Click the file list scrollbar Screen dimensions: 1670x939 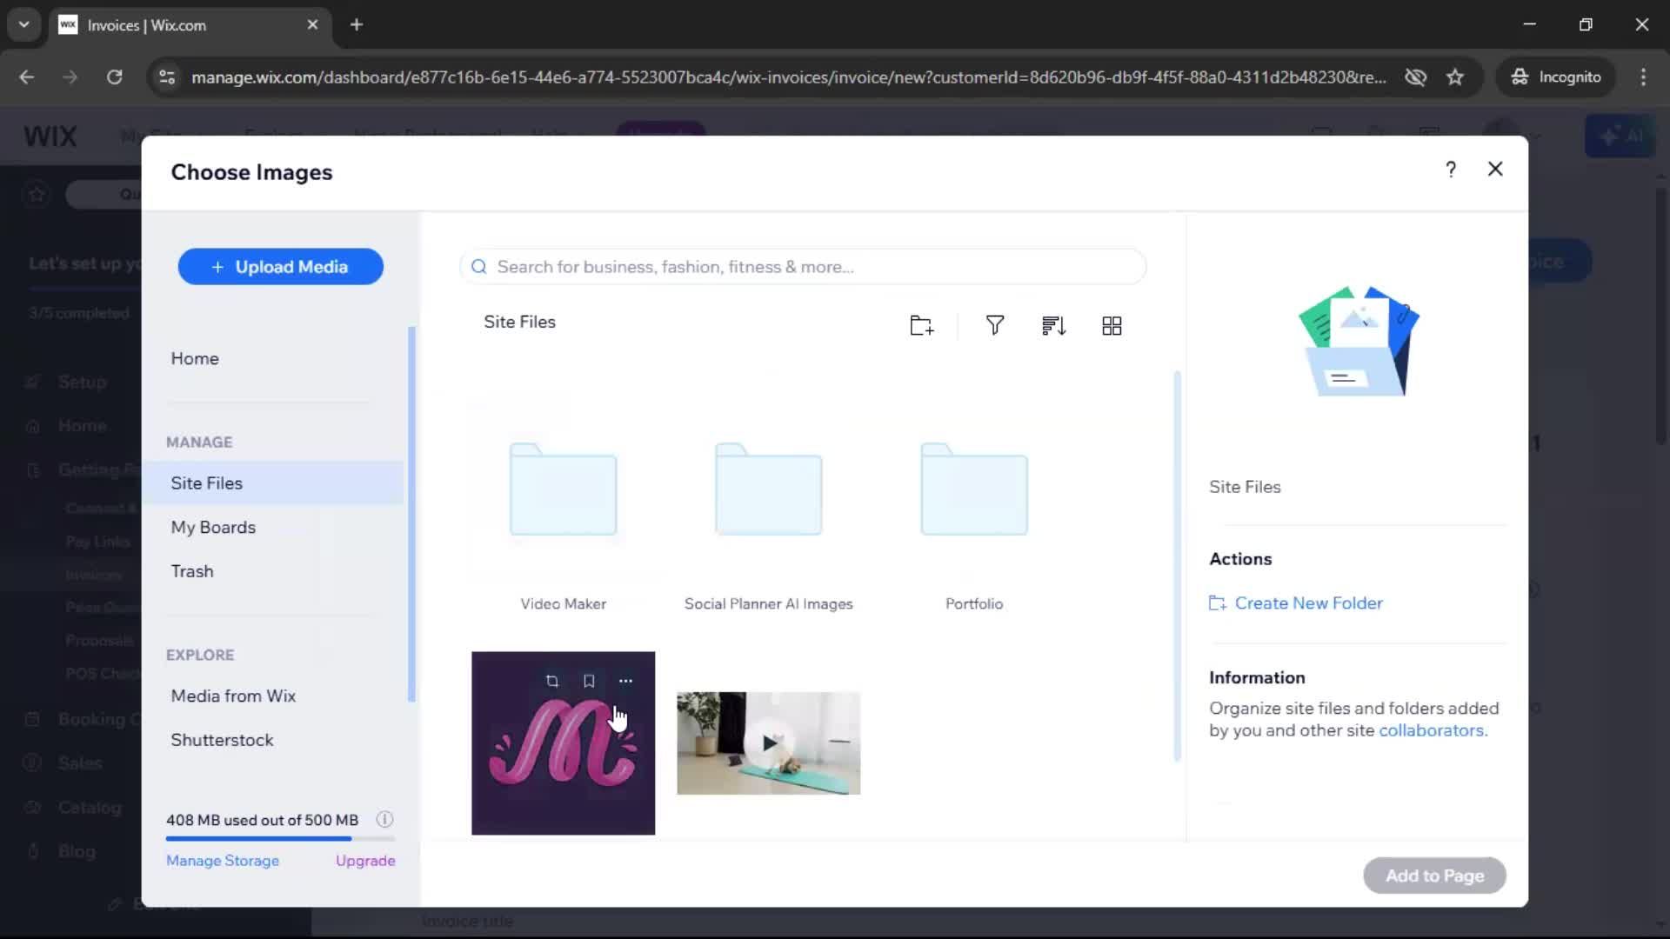pos(1177,567)
